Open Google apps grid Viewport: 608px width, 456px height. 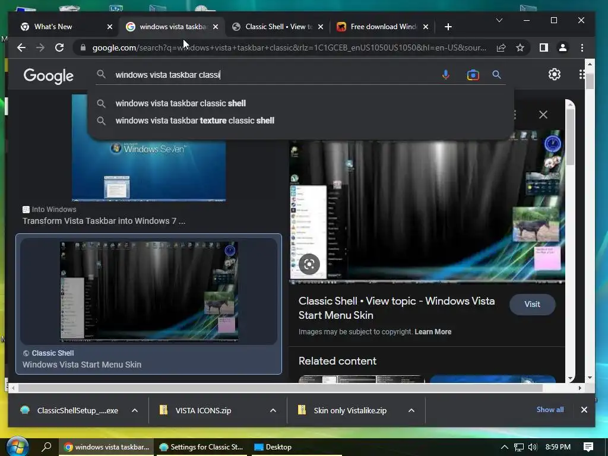click(582, 74)
